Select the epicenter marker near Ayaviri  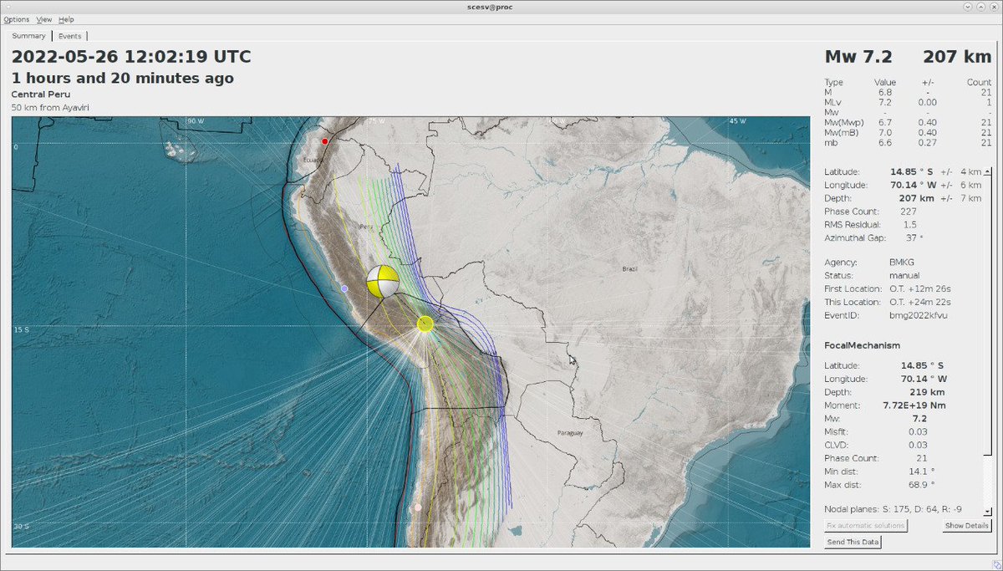(425, 323)
